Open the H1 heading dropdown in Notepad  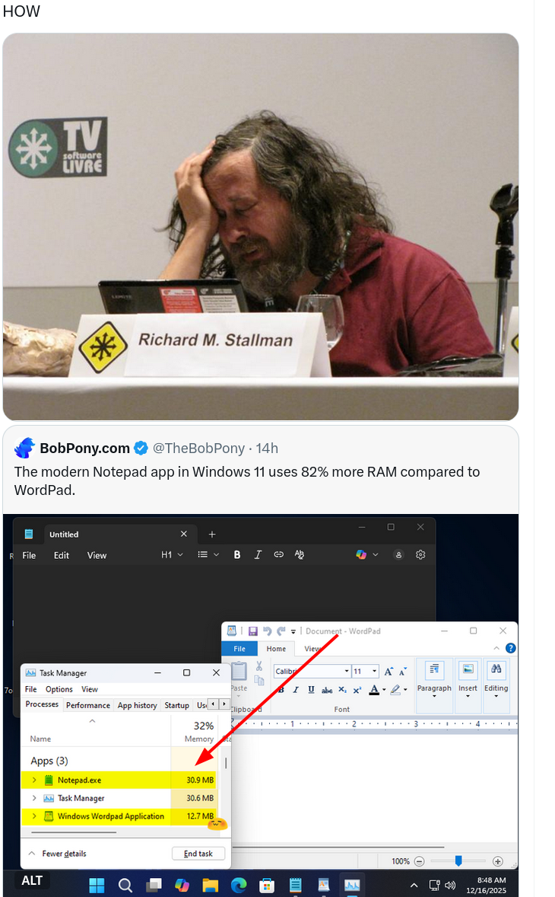[x=172, y=554]
